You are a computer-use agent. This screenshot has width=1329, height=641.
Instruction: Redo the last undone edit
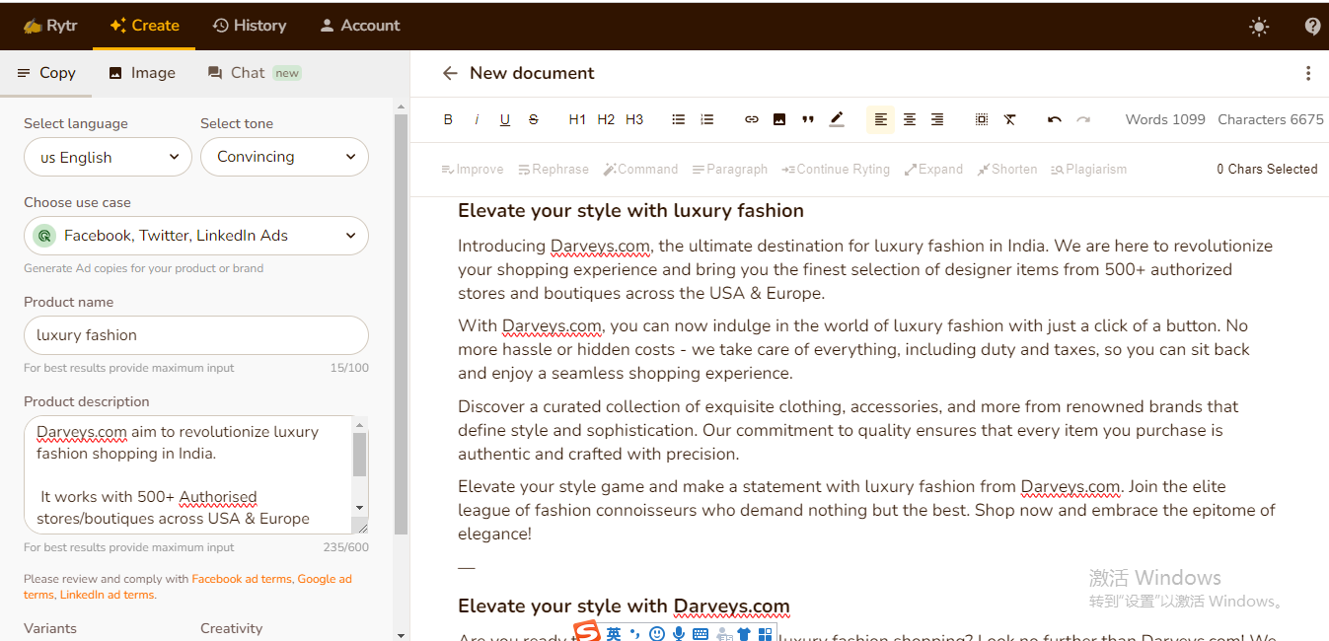(1083, 119)
